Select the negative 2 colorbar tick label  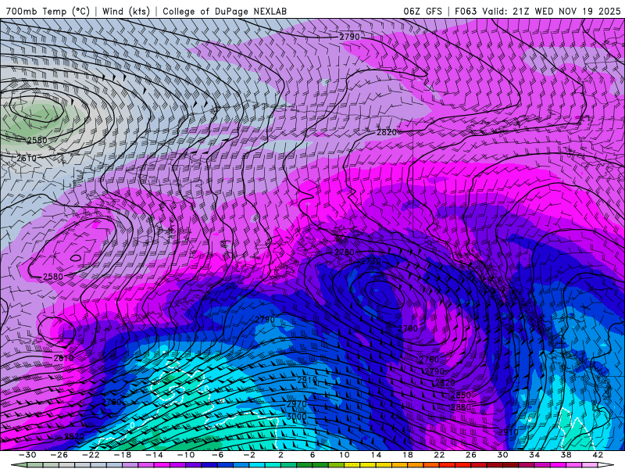[x=249, y=455]
